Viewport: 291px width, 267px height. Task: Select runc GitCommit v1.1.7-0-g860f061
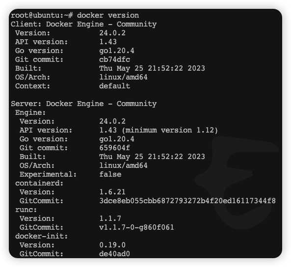(136, 227)
